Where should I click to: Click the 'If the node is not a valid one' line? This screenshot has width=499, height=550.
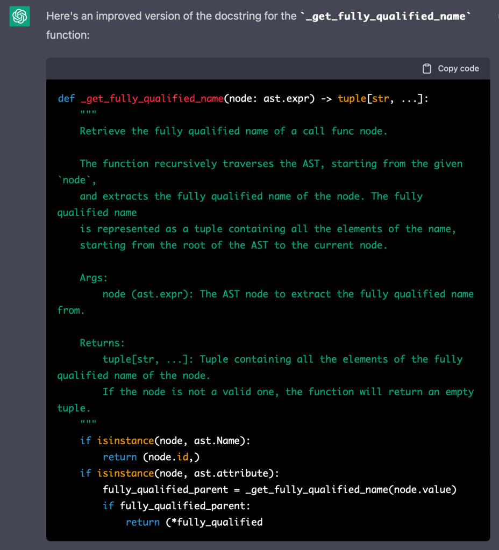tap(288, 392)
